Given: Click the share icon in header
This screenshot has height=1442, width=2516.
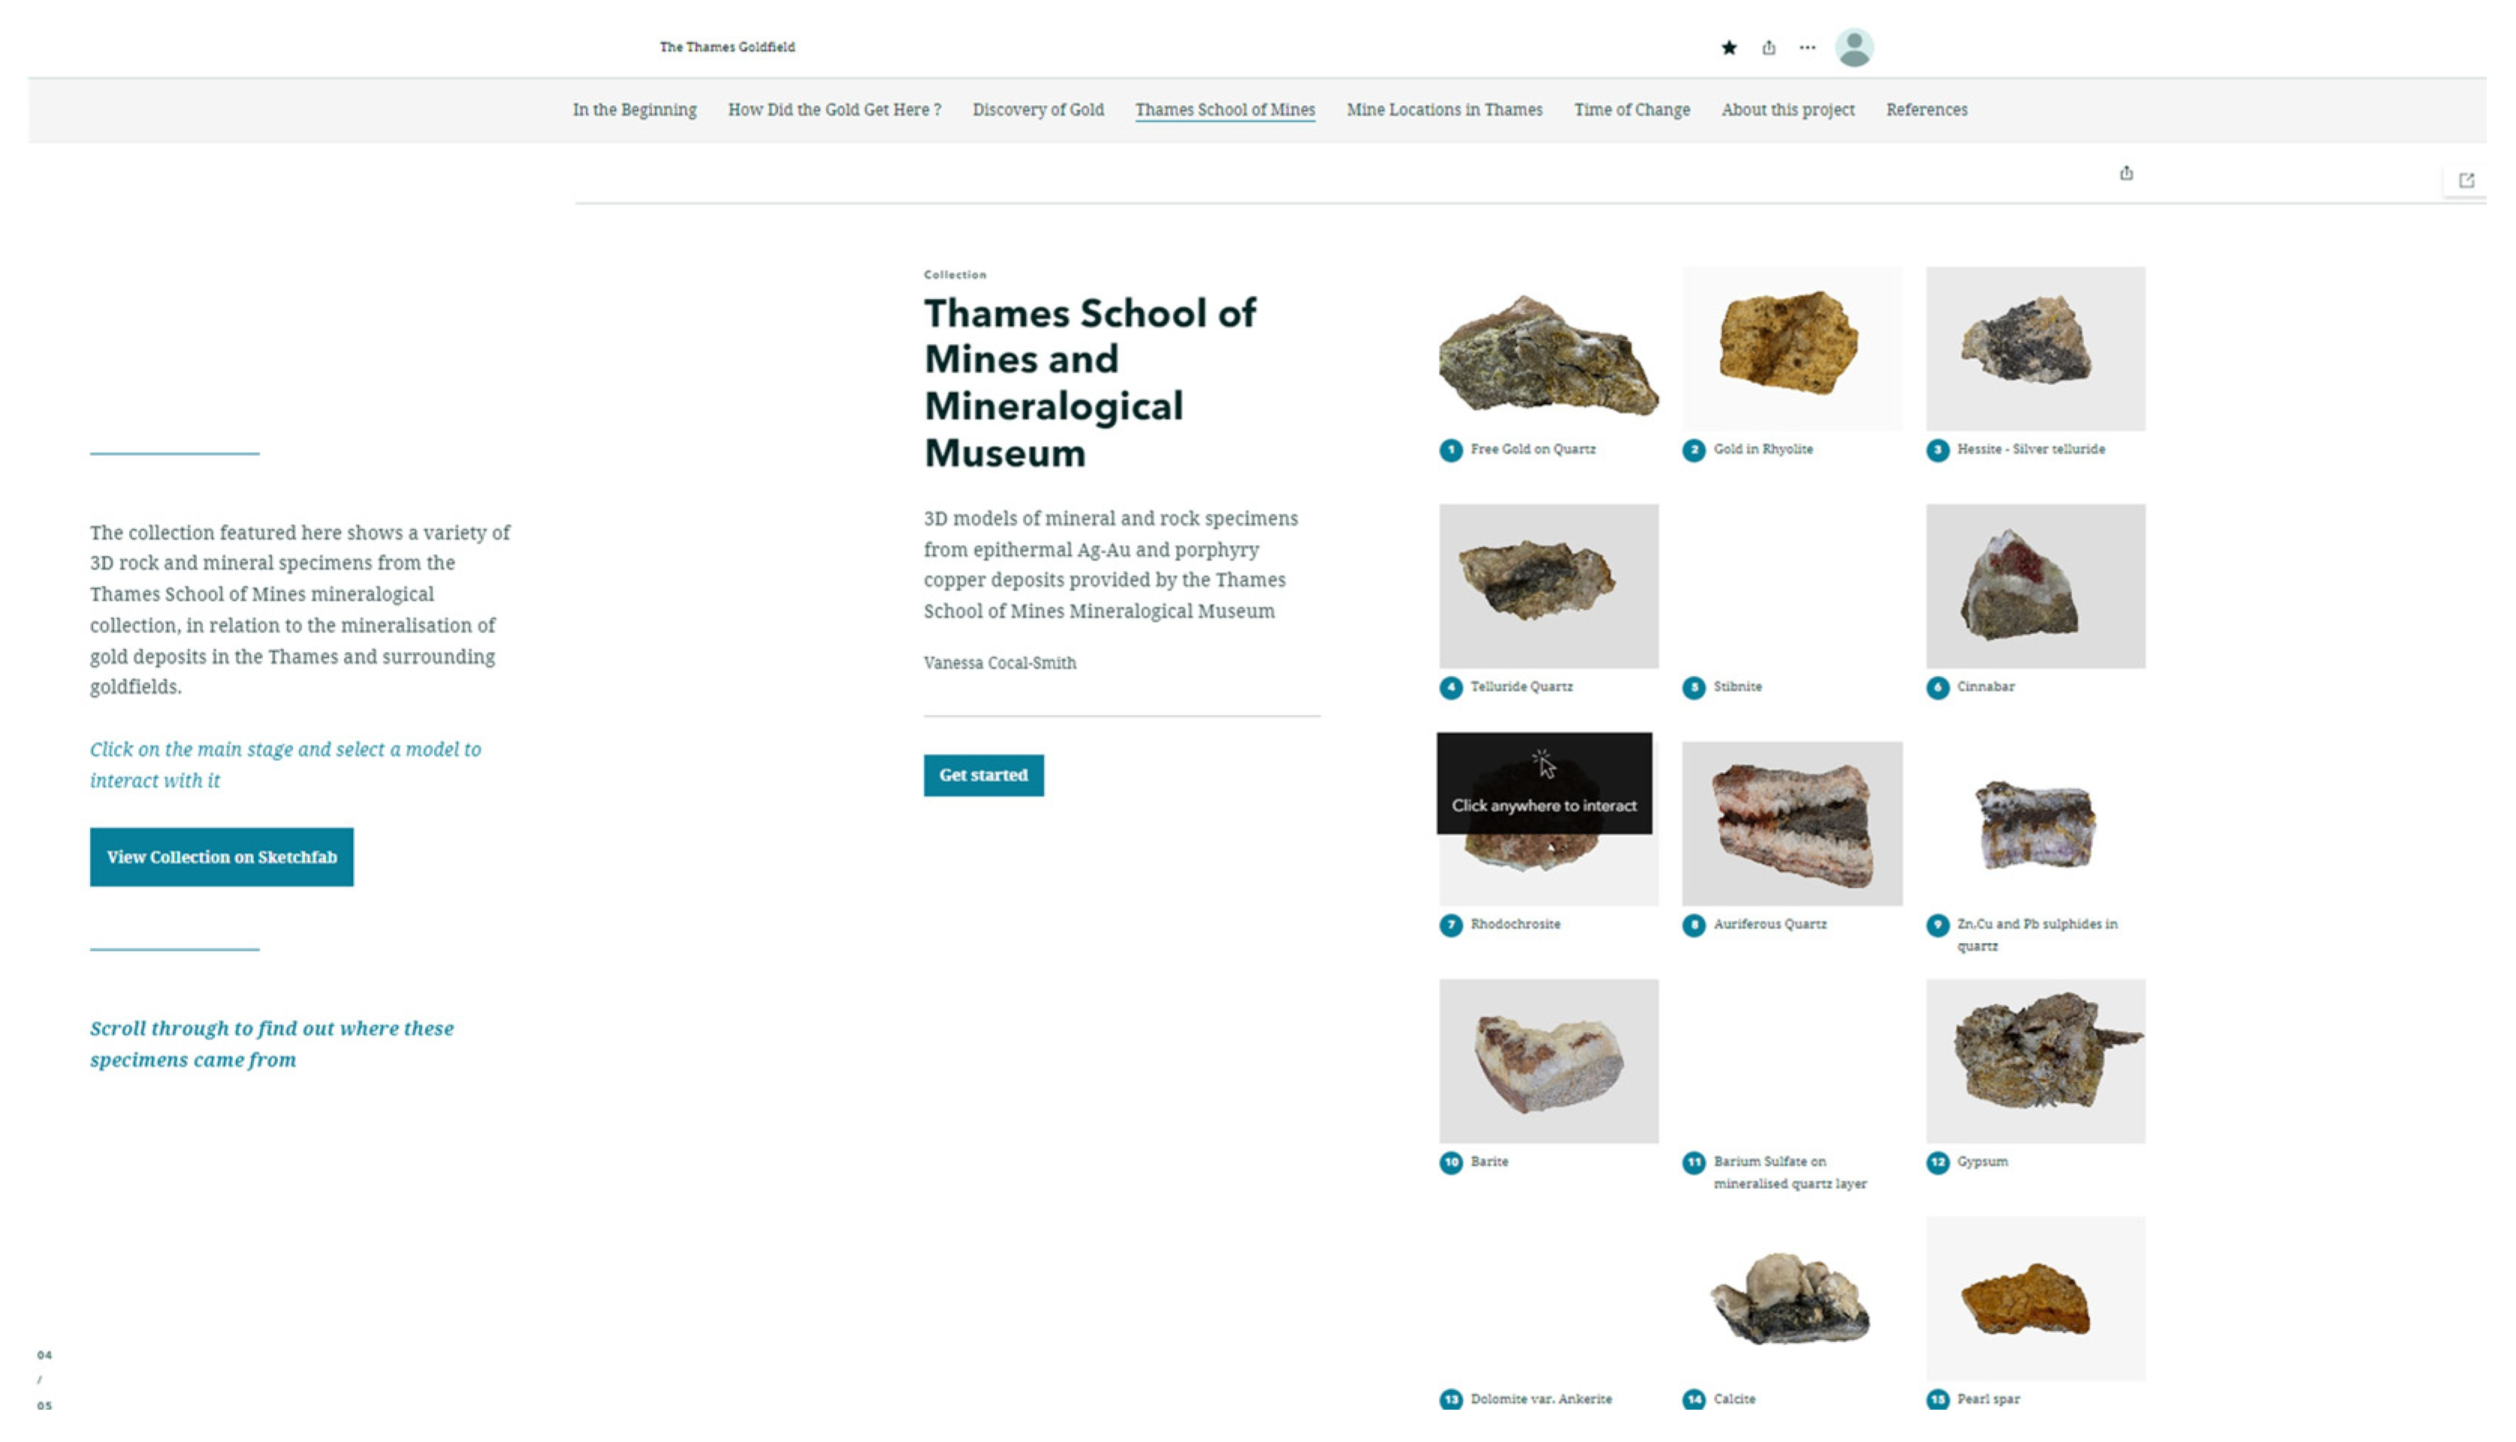Looking at the screenshot, I should click(x=1769, y=47).
